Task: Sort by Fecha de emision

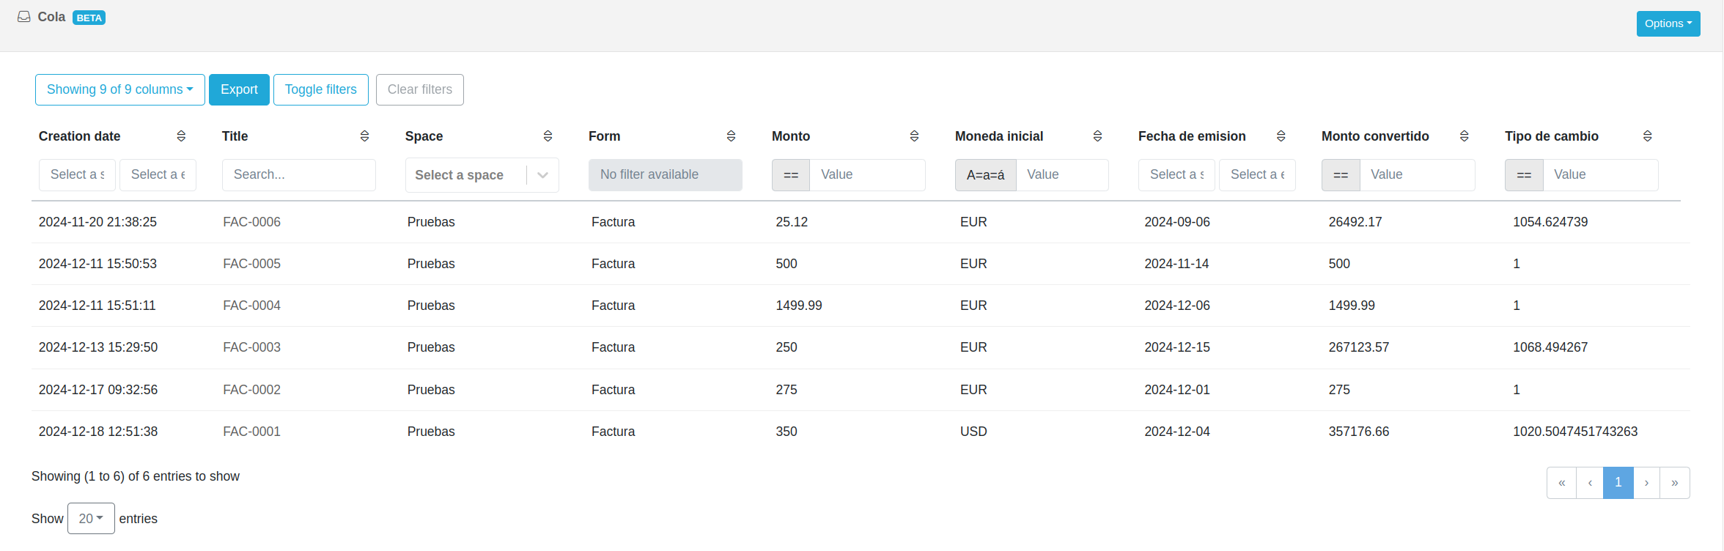Action: (x=1281, y=136)
